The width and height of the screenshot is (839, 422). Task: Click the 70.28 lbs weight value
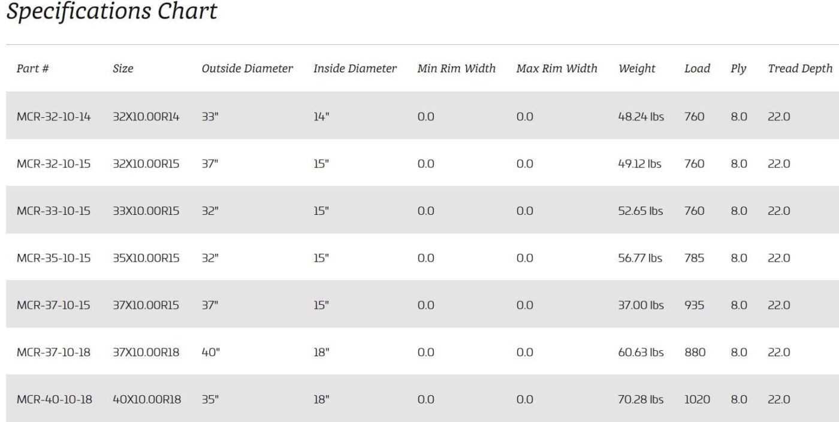[x=641, y=399]
